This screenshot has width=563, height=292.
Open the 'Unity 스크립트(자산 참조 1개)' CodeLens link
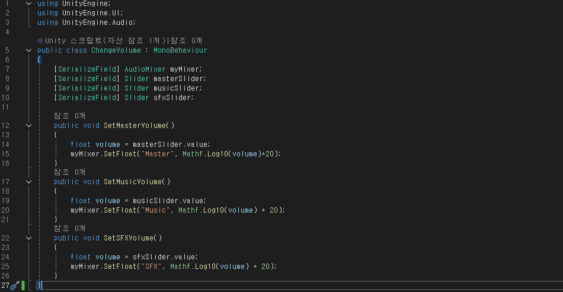107,41
